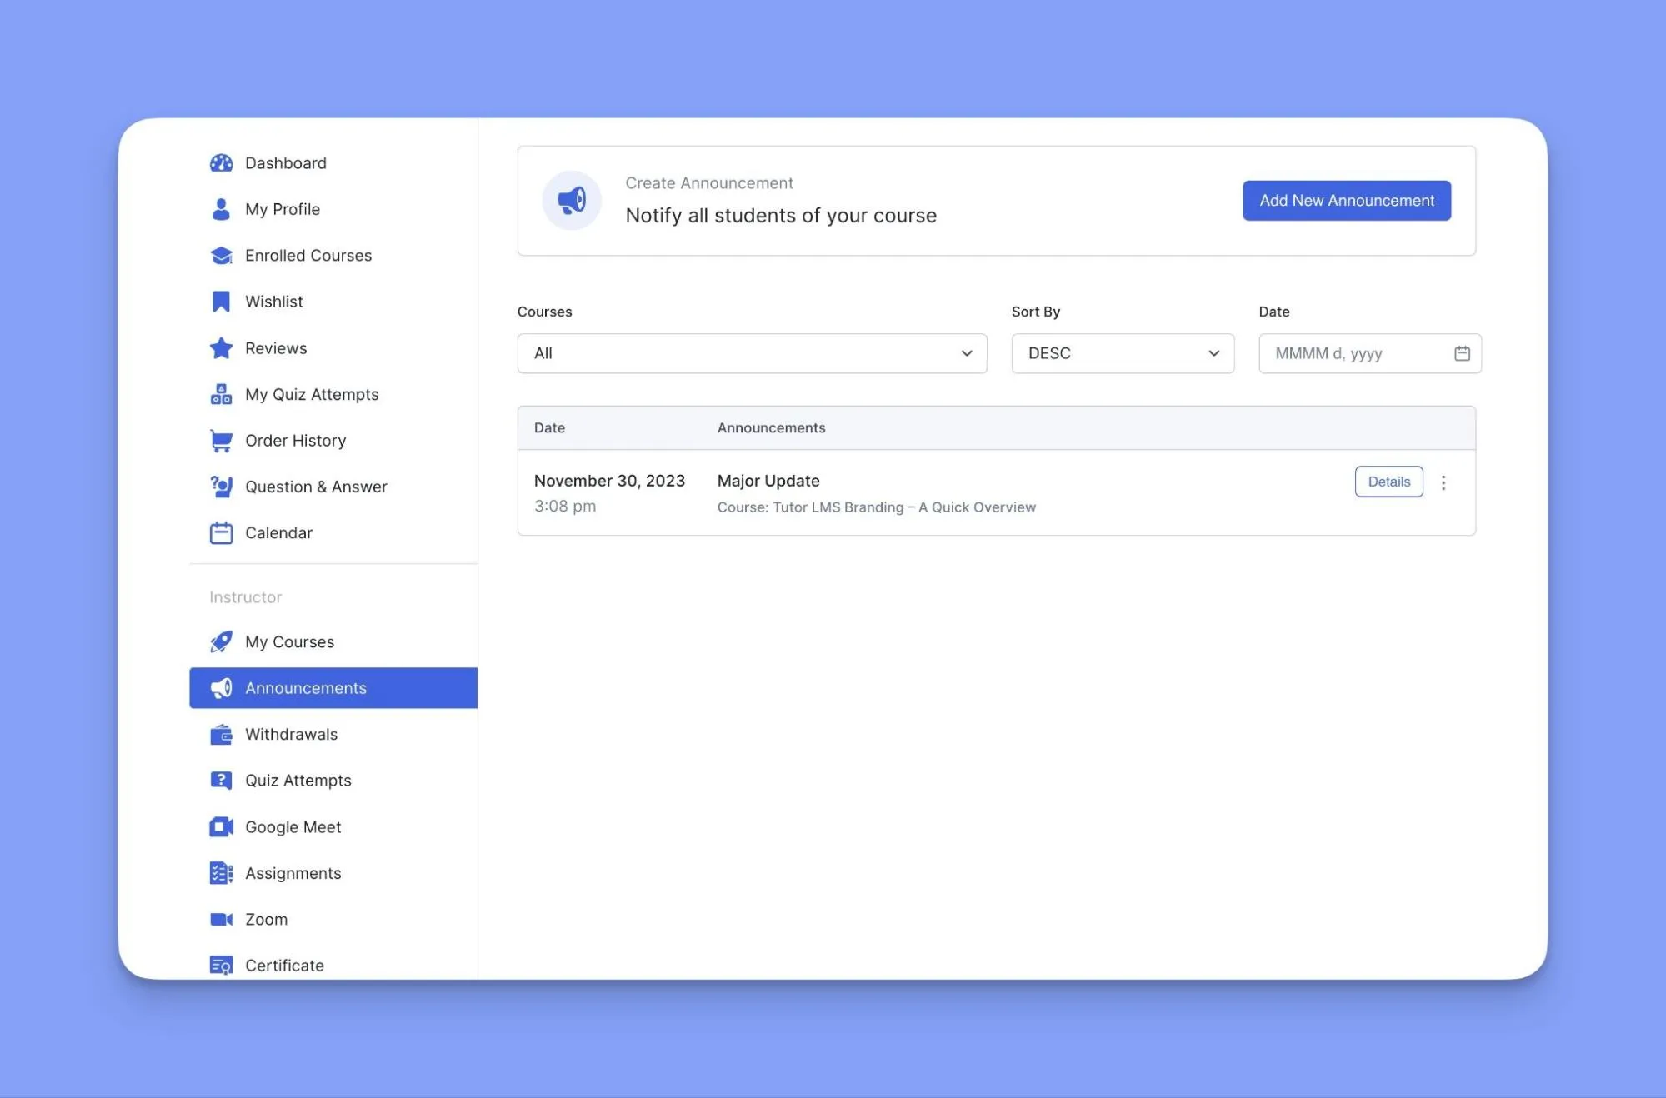The height and width of the screenshot is (1098, 1666).
Task: Click the Dashboard icon in sidebar
Action: click(221, 162)
